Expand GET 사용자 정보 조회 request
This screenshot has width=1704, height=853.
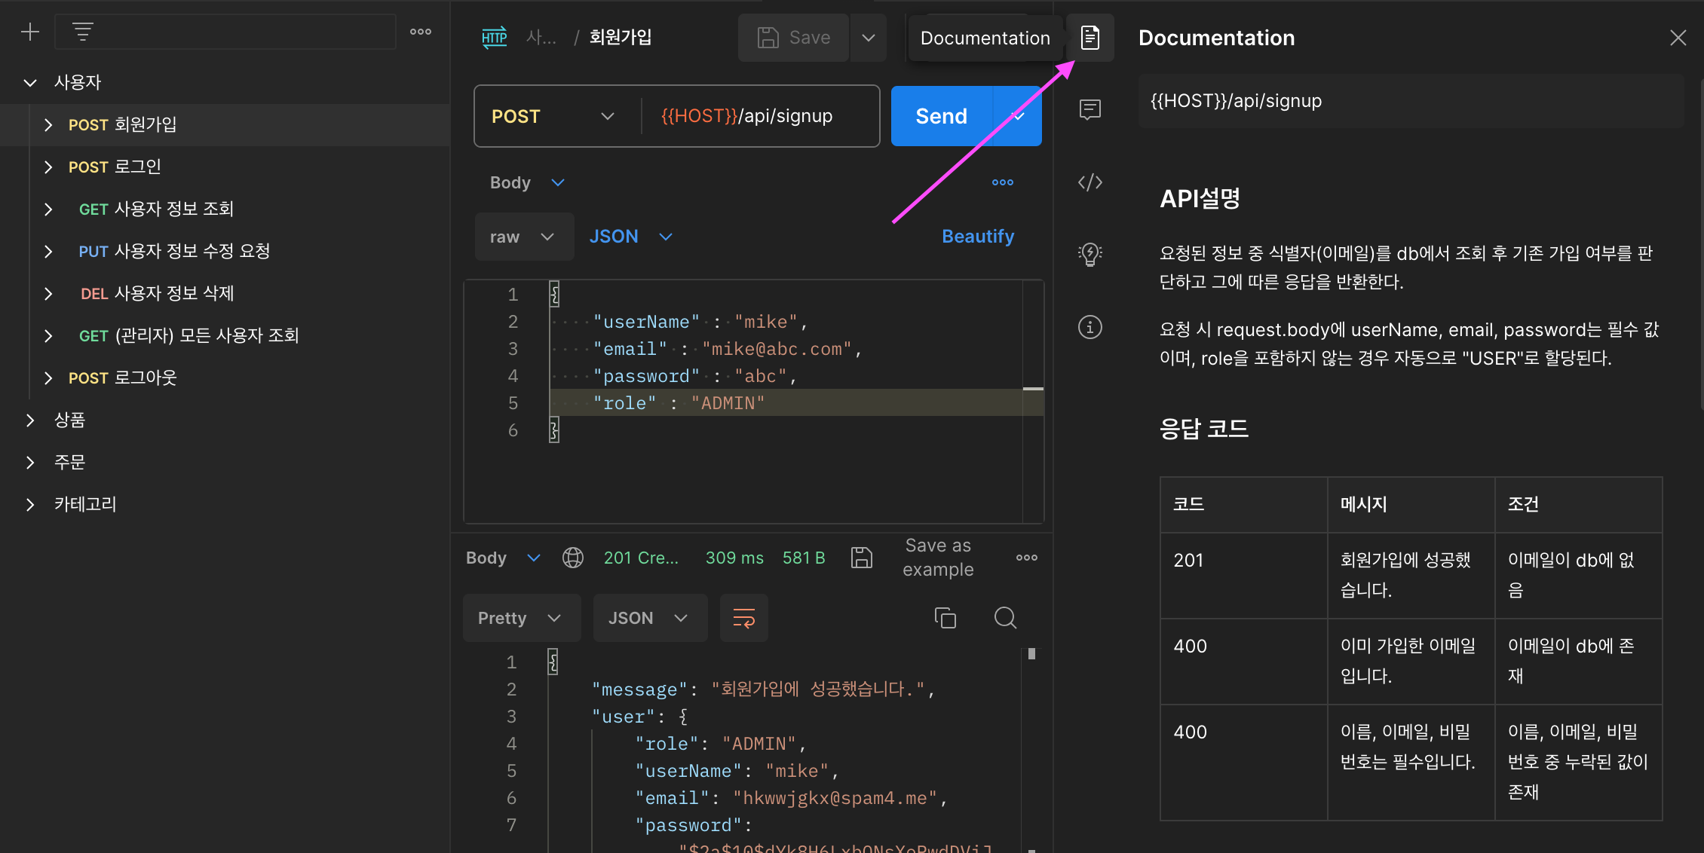point(48,209)
